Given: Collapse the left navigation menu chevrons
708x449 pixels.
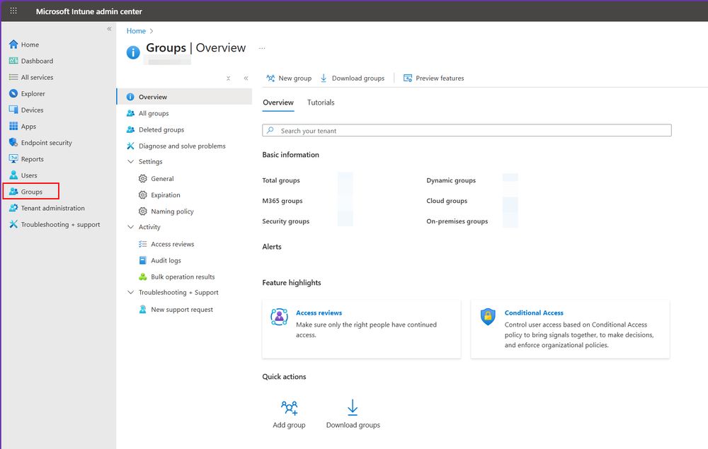Looking at the screenshot, I should (109, 29).
